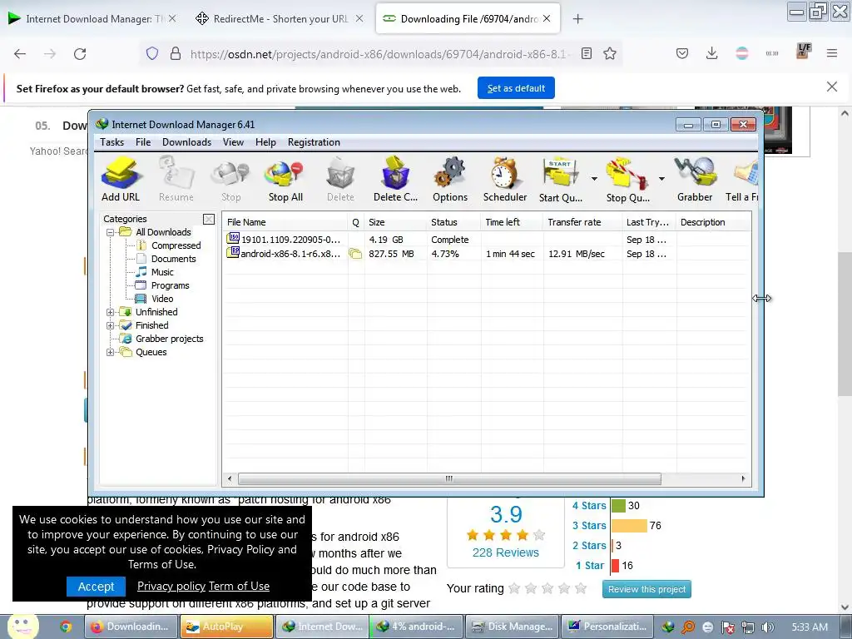Open a new browser tab
Screen dimensions: 852x639
pyautogui.click(x=577, y=19)
